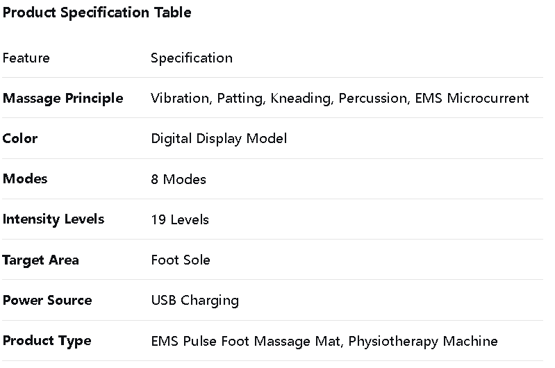Click the Digital Display Model value
The width and height of the screenshot is (555, 368).
tap(219, 138)
